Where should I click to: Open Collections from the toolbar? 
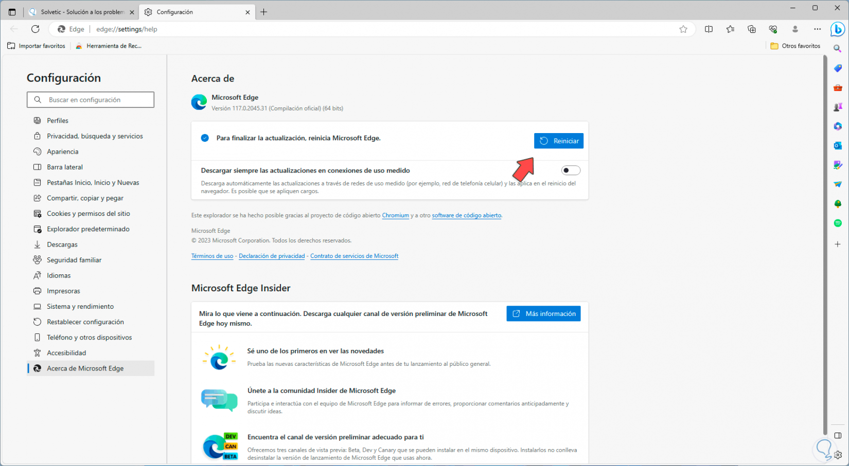(x=752, y=29)
